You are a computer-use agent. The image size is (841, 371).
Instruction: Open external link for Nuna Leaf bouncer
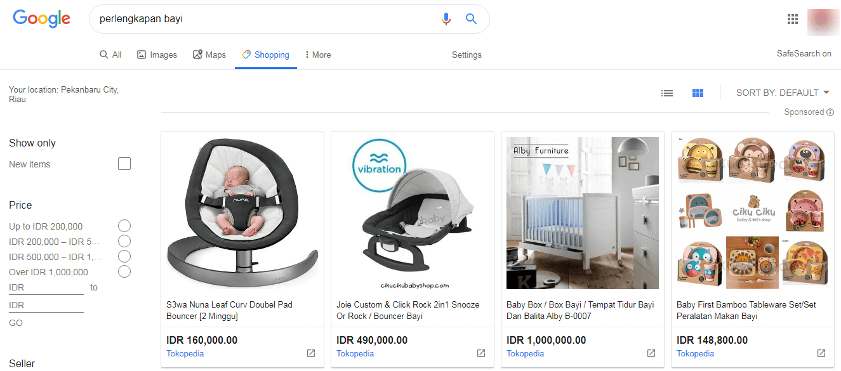311,353
